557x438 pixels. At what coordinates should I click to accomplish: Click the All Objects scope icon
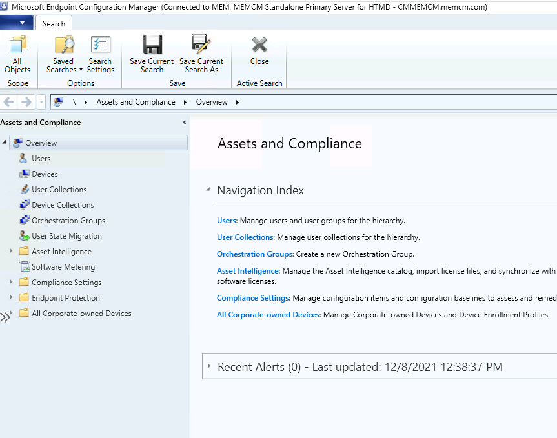17,45
